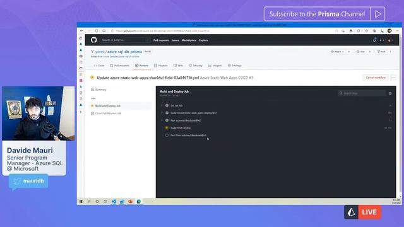
Task: Open workflow three-dots more menu
Action: coord(393,78)
